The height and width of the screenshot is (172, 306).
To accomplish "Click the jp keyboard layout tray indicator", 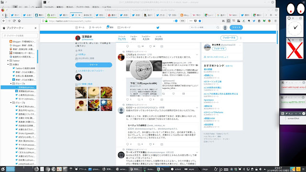I will tap(221, 169).
